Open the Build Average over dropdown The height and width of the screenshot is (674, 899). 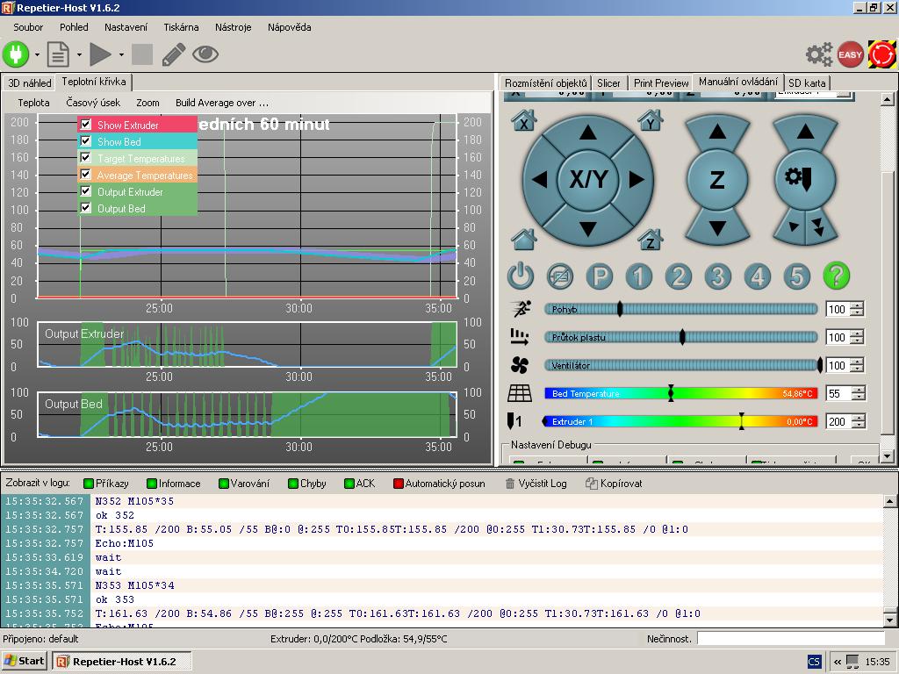click(x=221, y=103)
